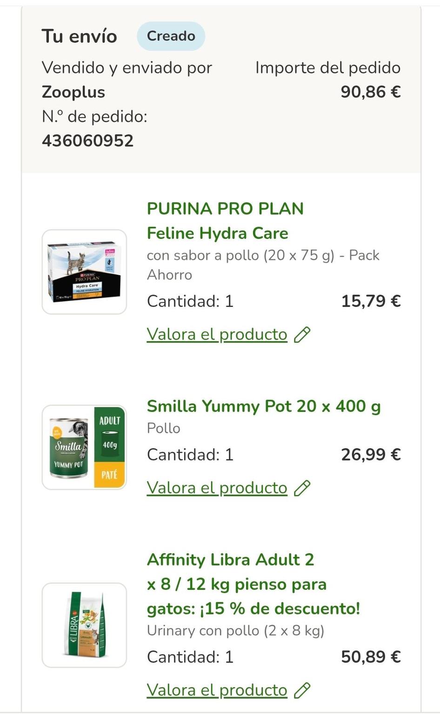440x714 pixels.
Task: Open the Smilla Yummy Pot 20 x 400 g title
Action: [264, 406]
